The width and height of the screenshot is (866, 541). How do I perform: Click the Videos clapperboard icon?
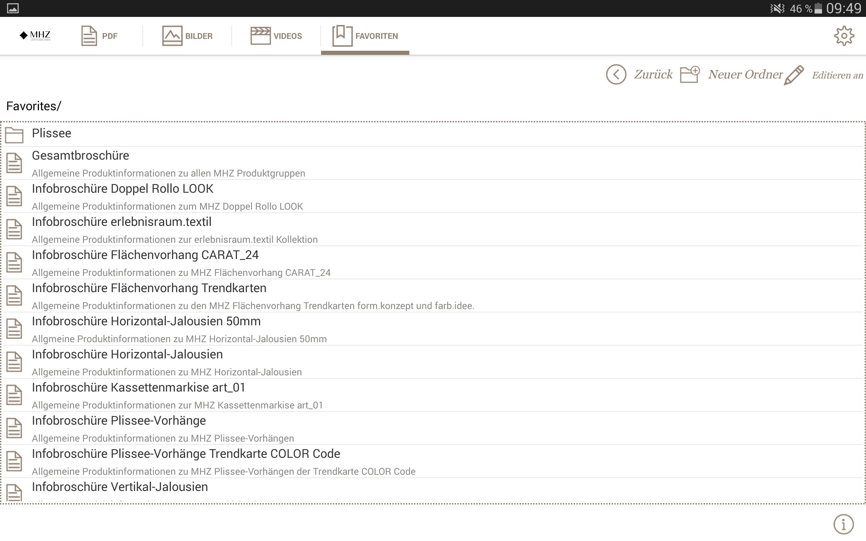(x=260, y=36)
